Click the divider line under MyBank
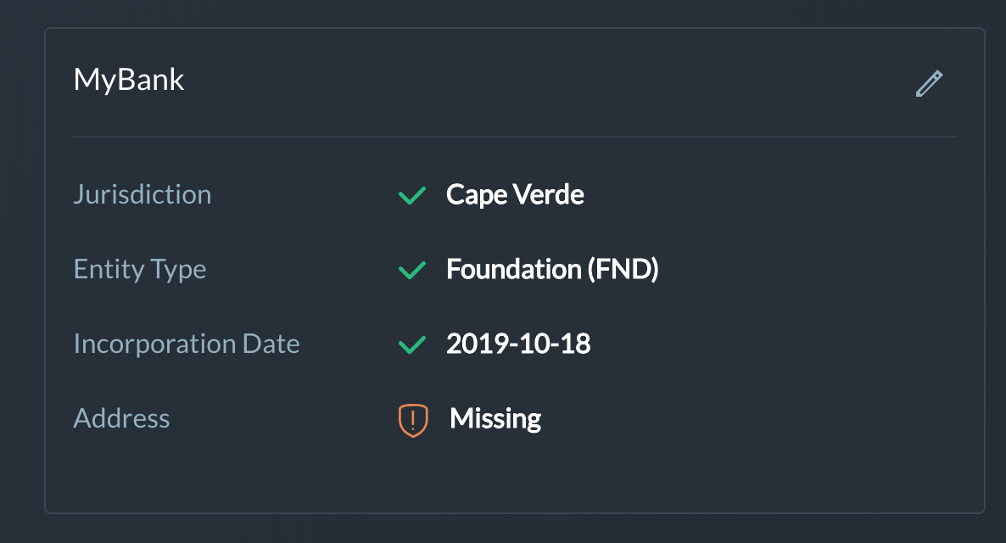 [514, 136]
